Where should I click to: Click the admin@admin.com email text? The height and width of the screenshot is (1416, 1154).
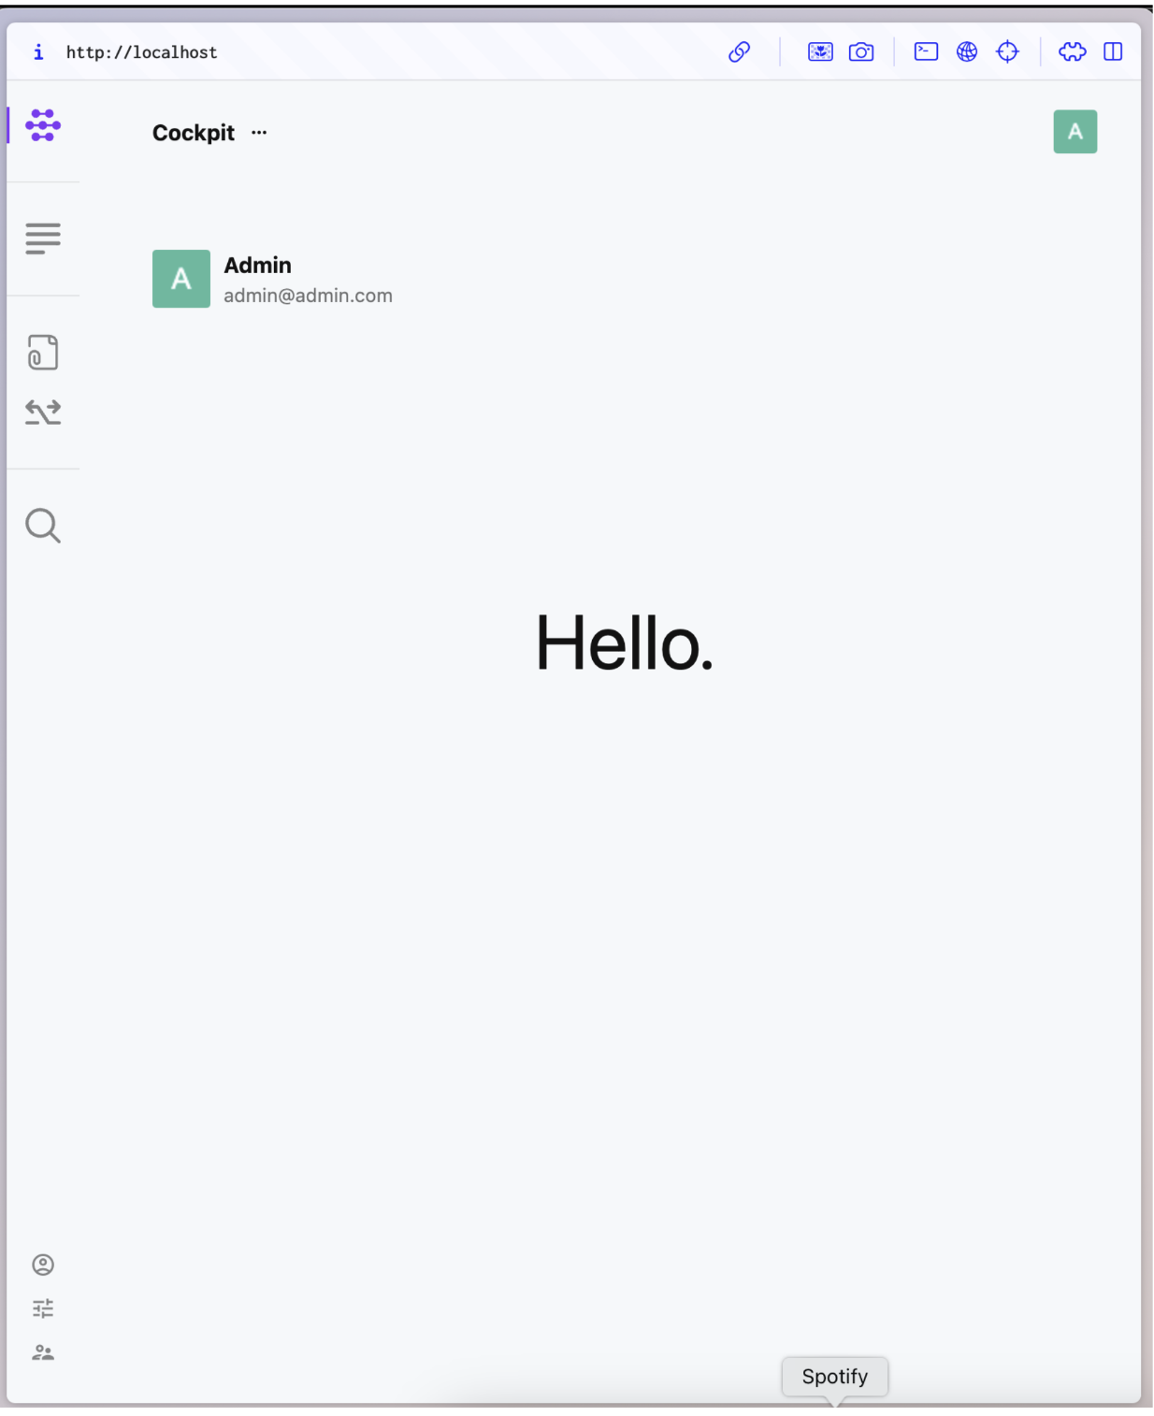(308, 296)
